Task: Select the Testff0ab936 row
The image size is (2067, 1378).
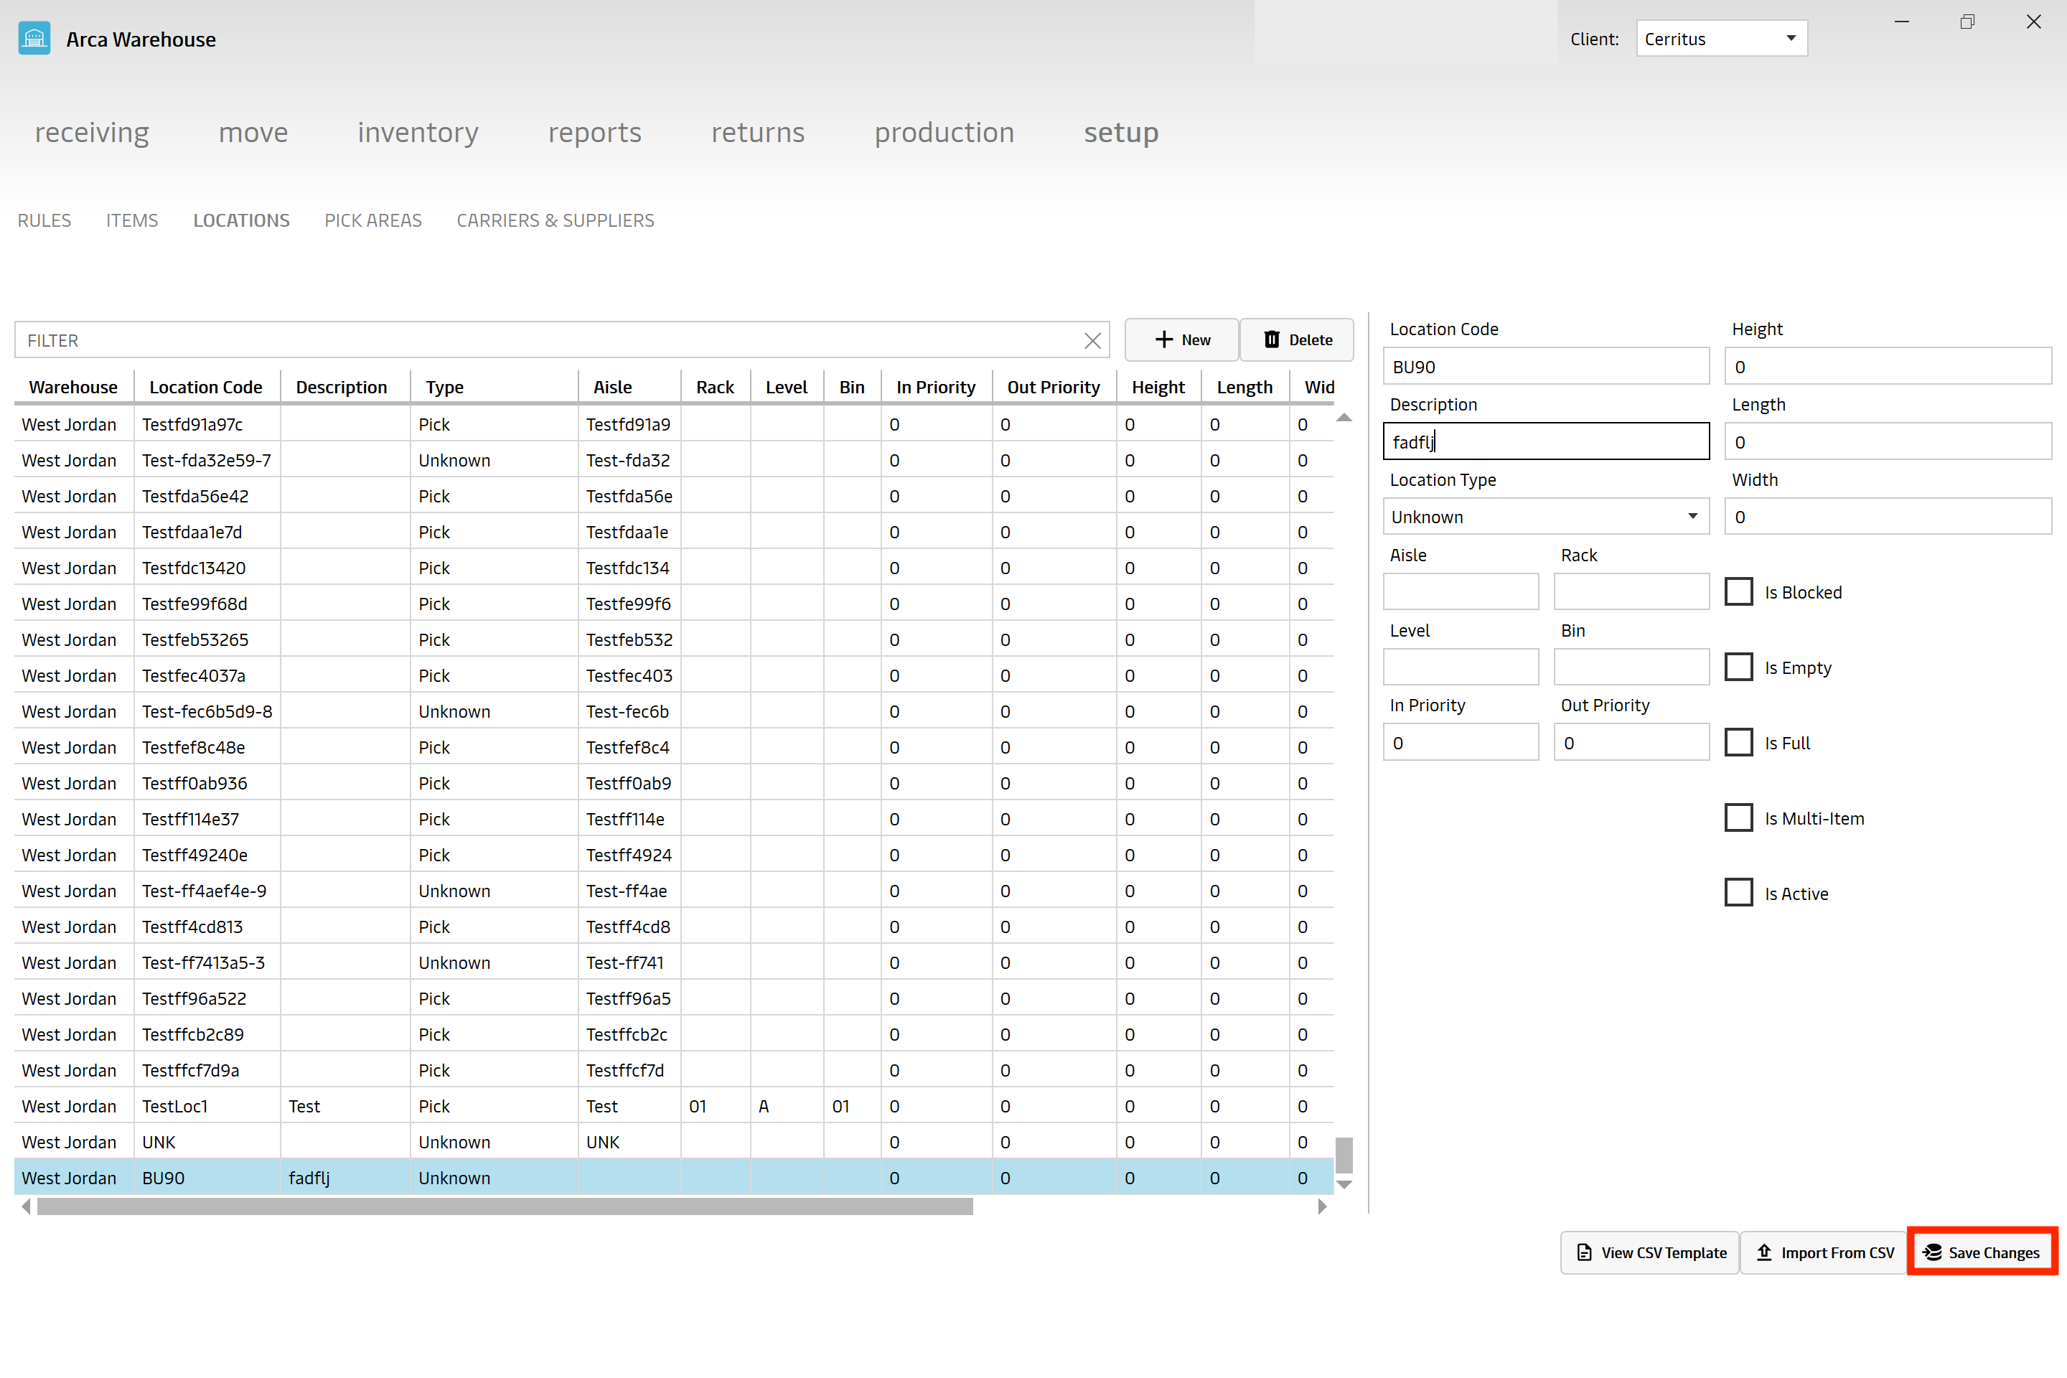Action: tap(674, 783)
